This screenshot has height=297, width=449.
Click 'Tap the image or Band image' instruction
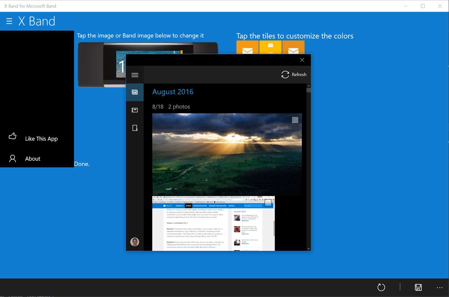point(140,36)
